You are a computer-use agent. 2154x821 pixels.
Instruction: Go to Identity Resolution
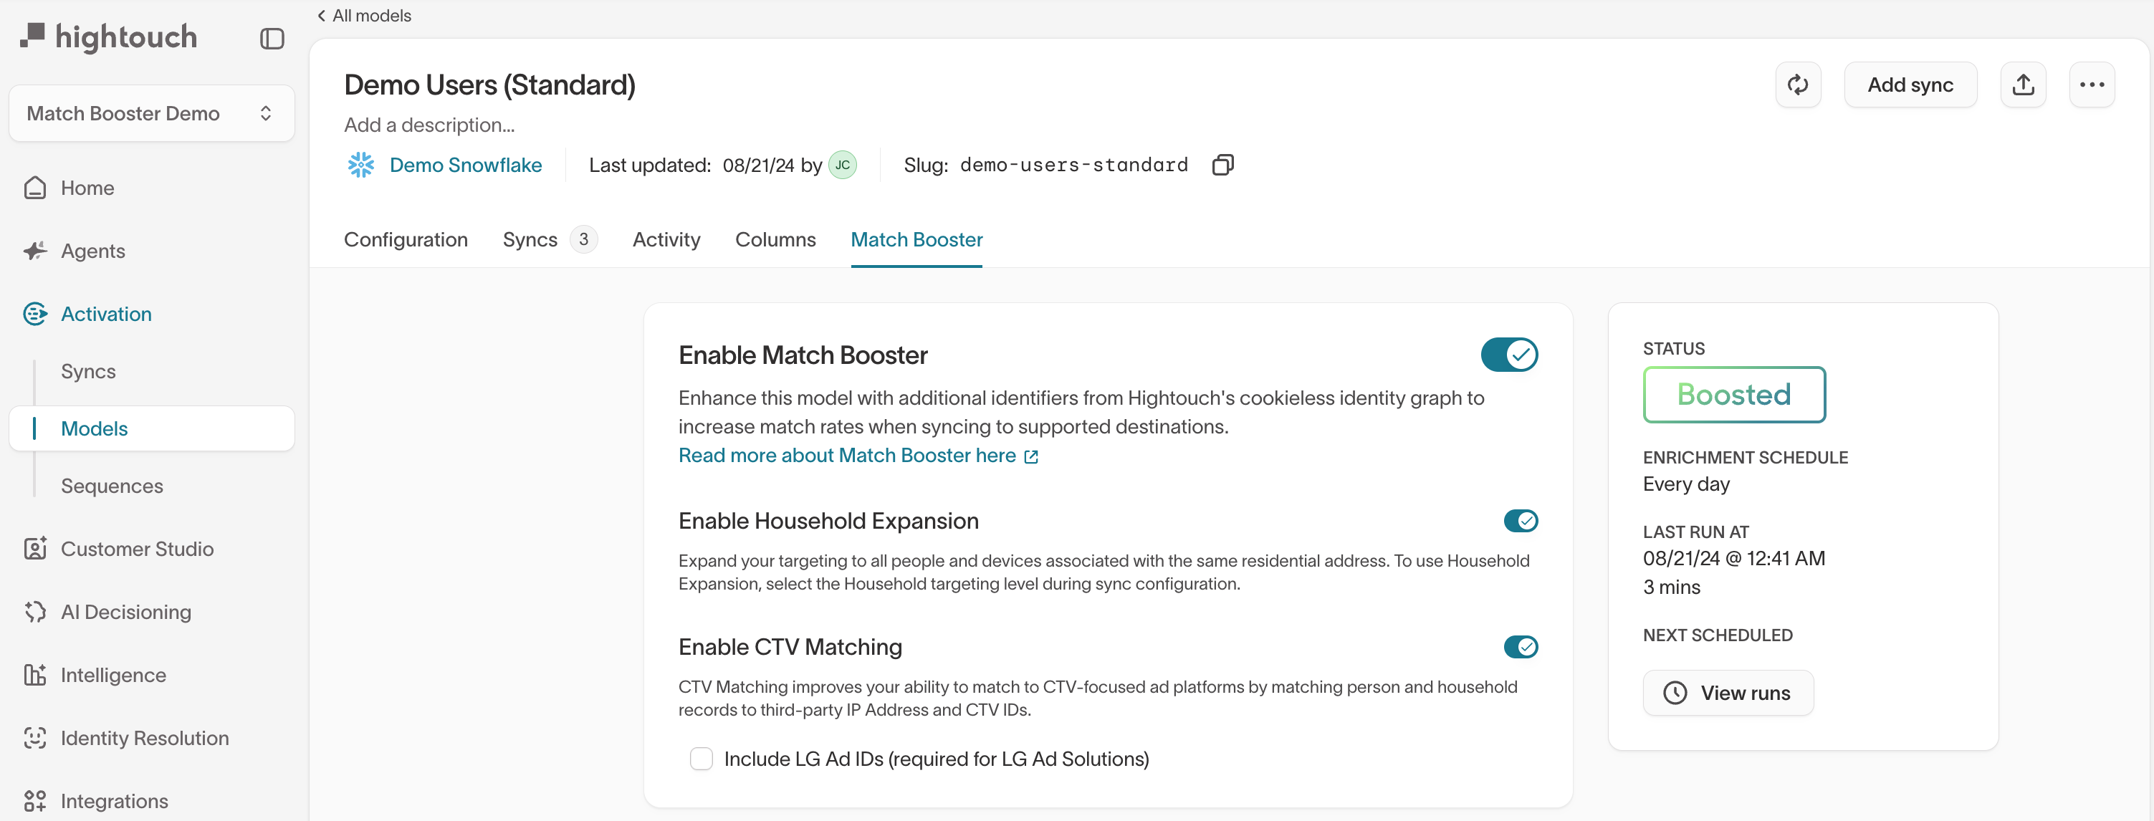click(145, 738)
